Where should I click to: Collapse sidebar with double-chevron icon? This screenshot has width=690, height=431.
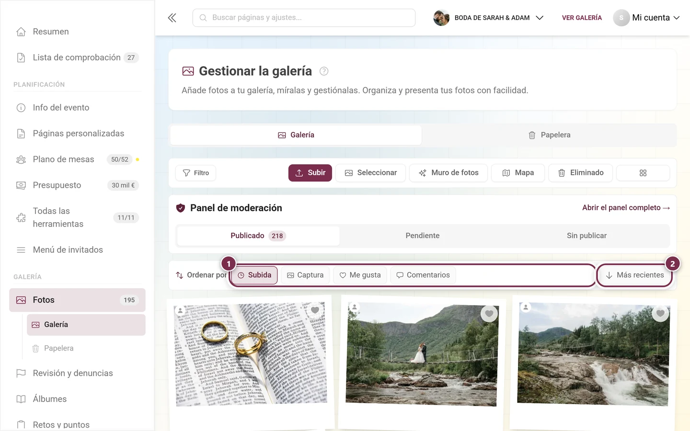click(172, 18)
